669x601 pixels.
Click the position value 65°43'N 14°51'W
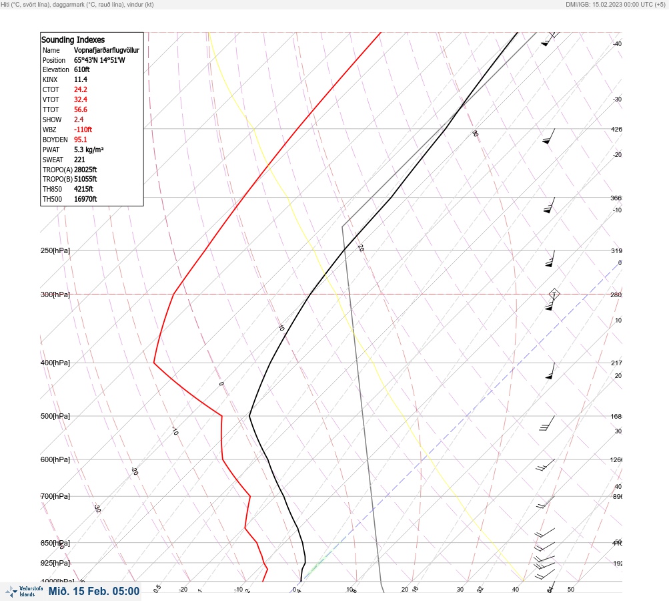99,60
